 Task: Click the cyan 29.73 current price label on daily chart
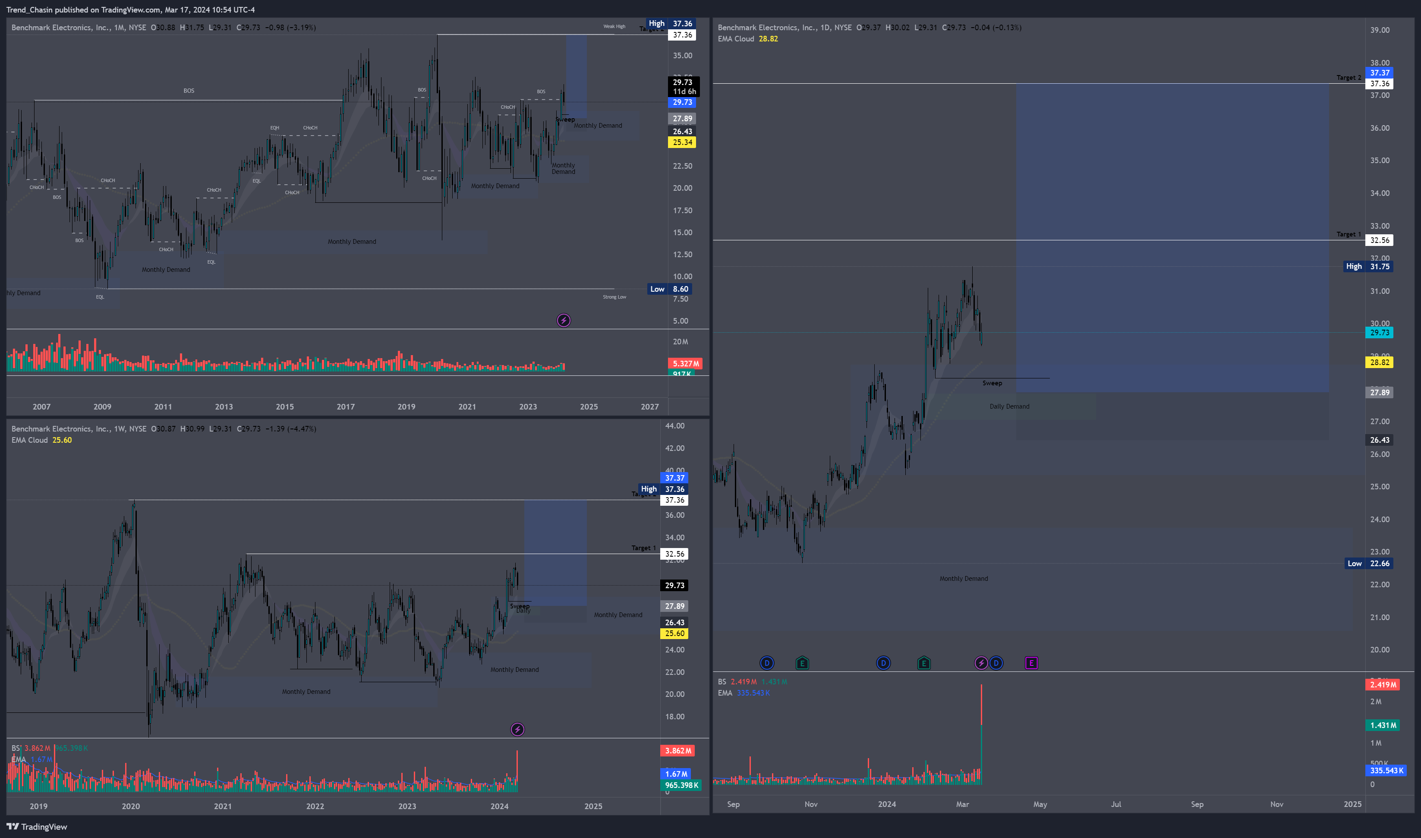pos(1379,333)
